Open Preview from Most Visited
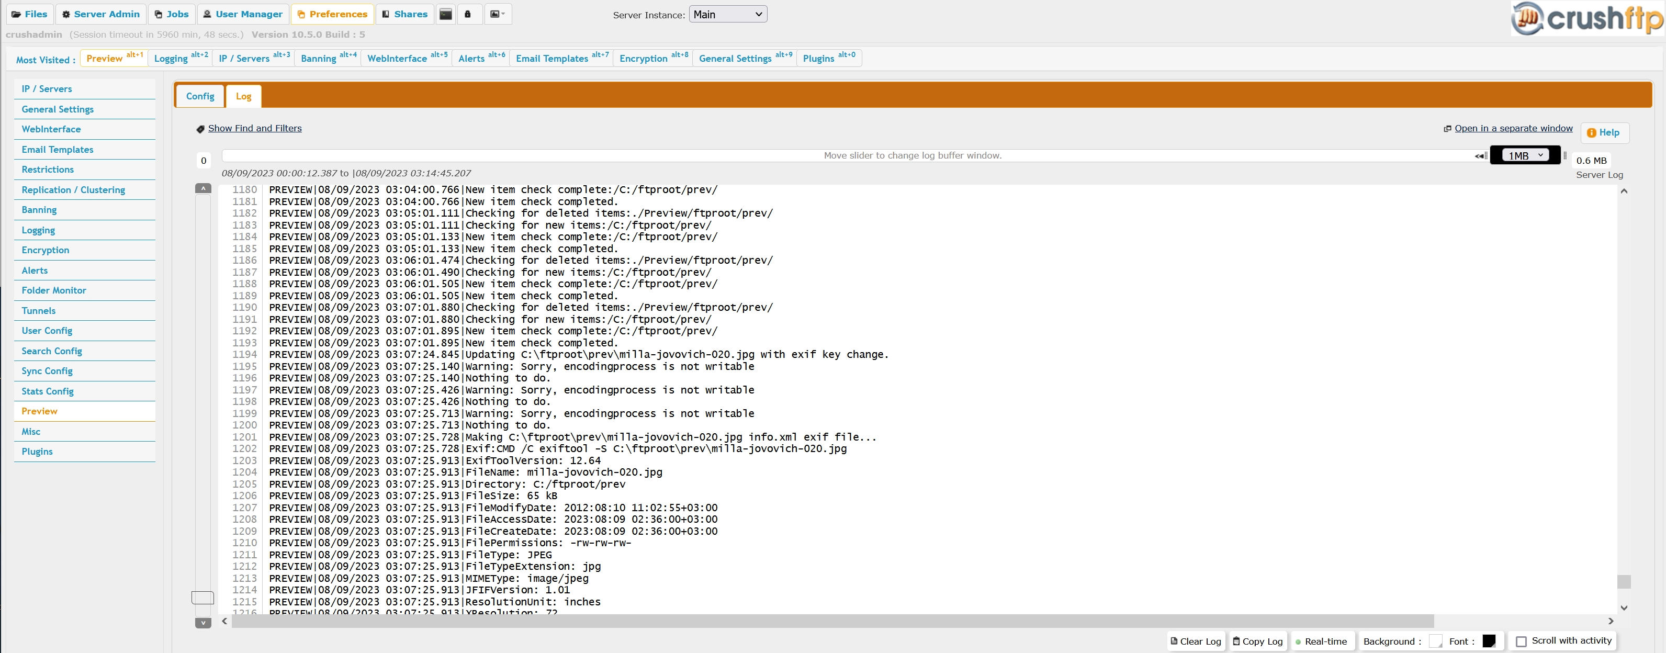1666x653 pixels. 114,58
